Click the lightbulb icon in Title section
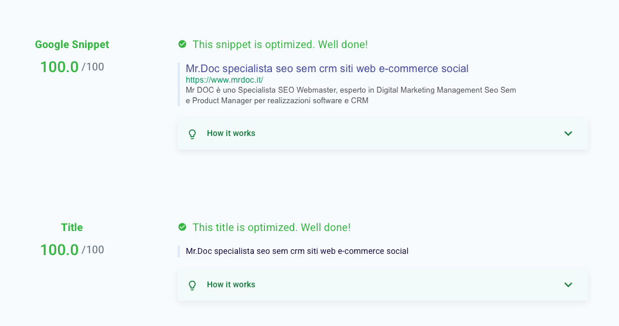The height and width of the screenshot is (326, 619). pos(192,285)
